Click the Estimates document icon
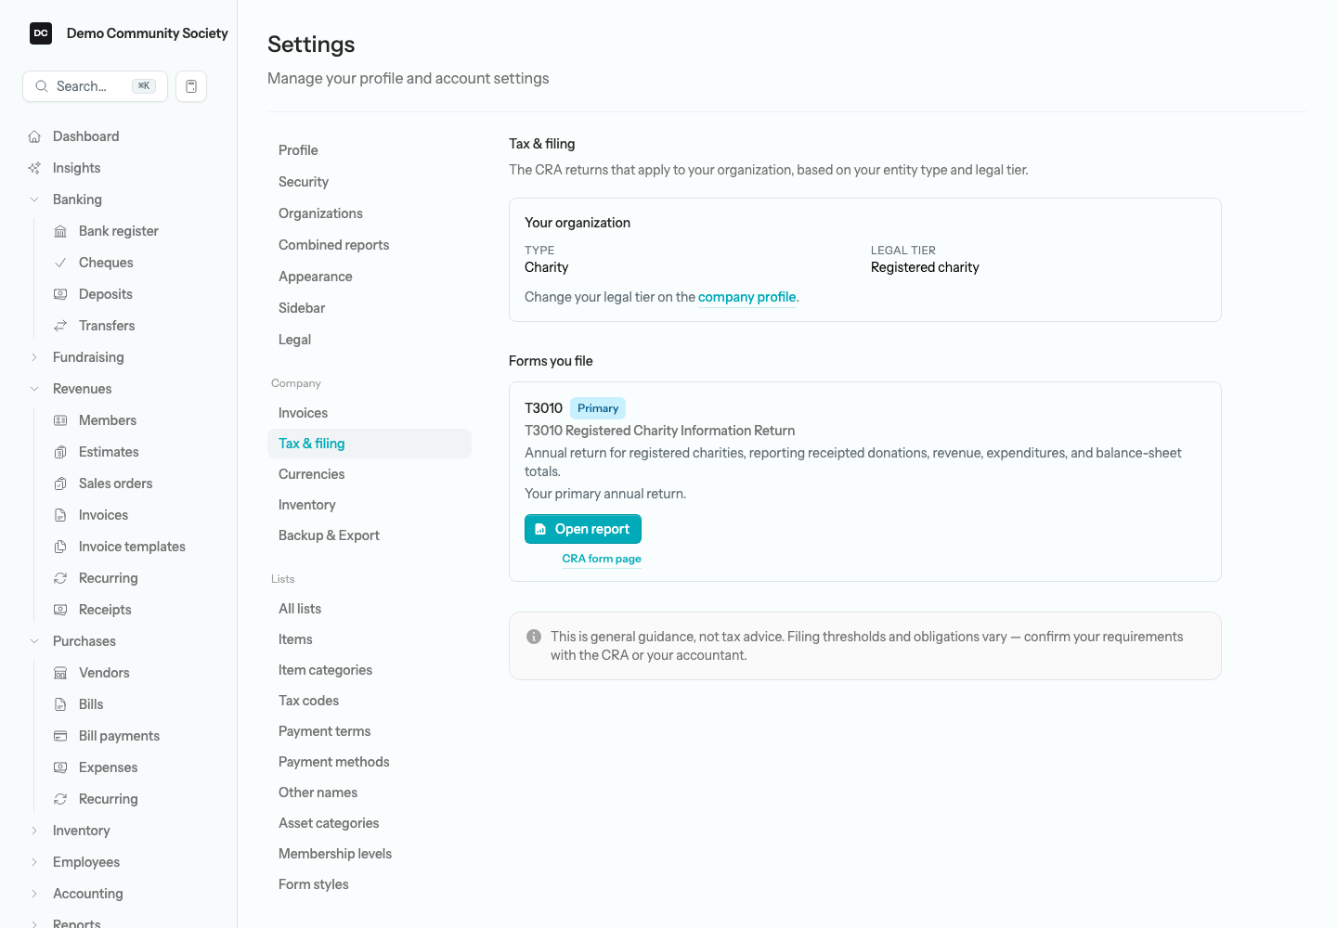 pyautogui.click(x=60, y=452)
